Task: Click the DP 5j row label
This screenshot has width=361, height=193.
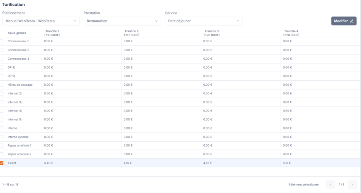Action: coord(11,76)
